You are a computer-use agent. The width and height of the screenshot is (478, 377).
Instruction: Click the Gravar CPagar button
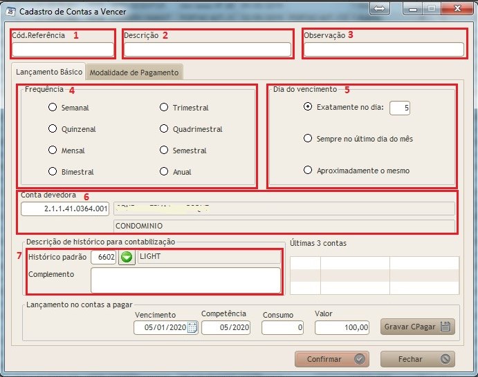tap(417, 327)
